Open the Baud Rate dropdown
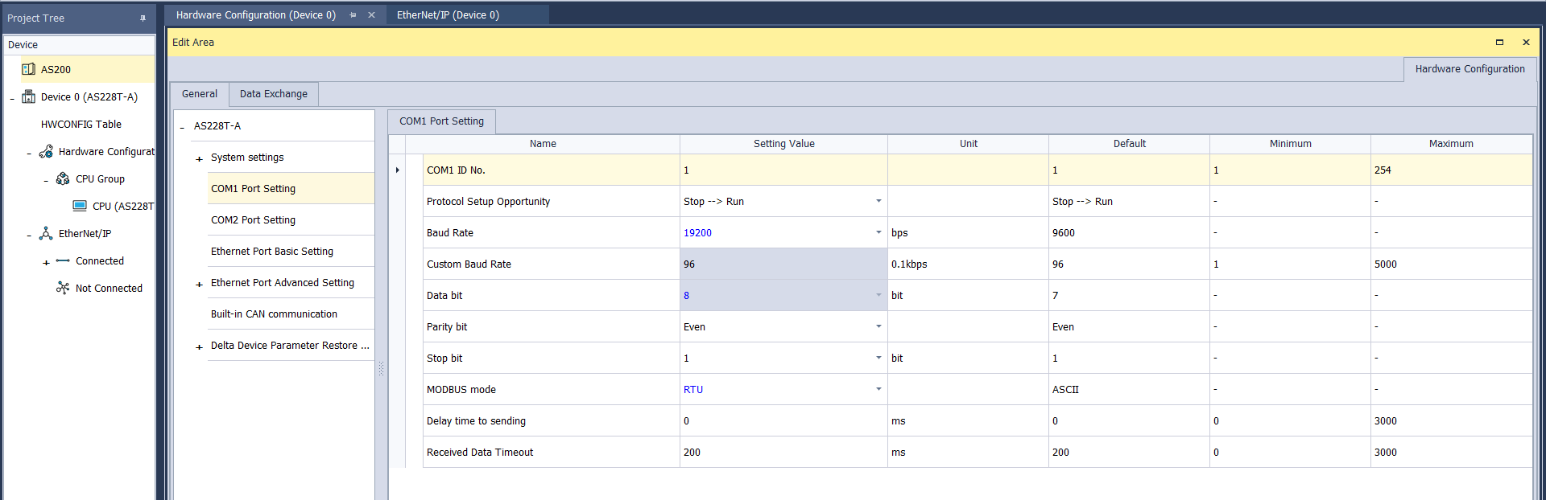The height and width of the screenshot is (500, 1546). coord(878,232)
